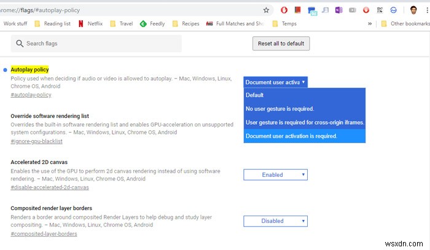Collapse the Autoplay policy dropdown

pyautogui.click(x=275, y=82)
